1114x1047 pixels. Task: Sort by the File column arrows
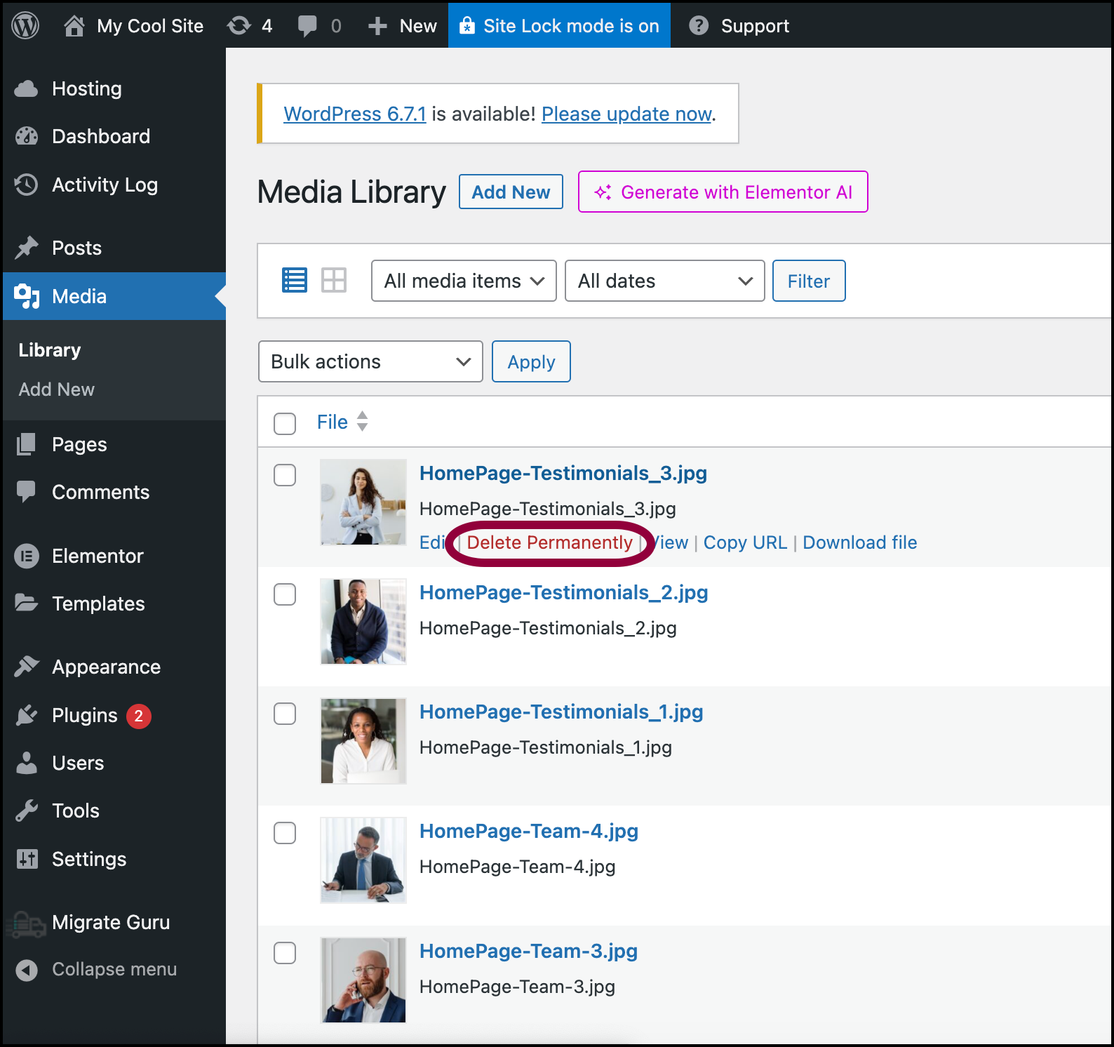click(362, 421)
